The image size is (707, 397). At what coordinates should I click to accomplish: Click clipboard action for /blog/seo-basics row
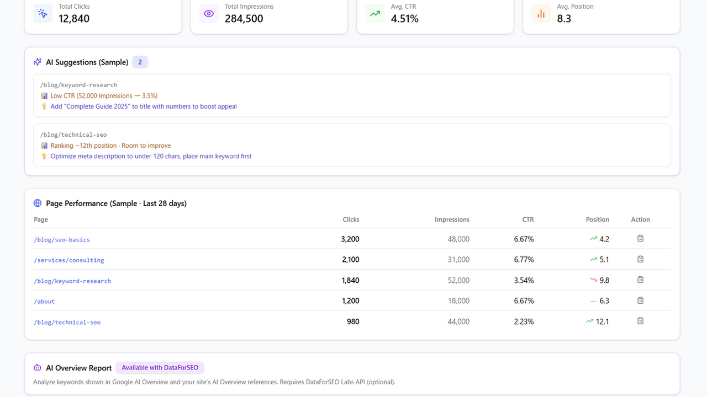tap(641, 239)
